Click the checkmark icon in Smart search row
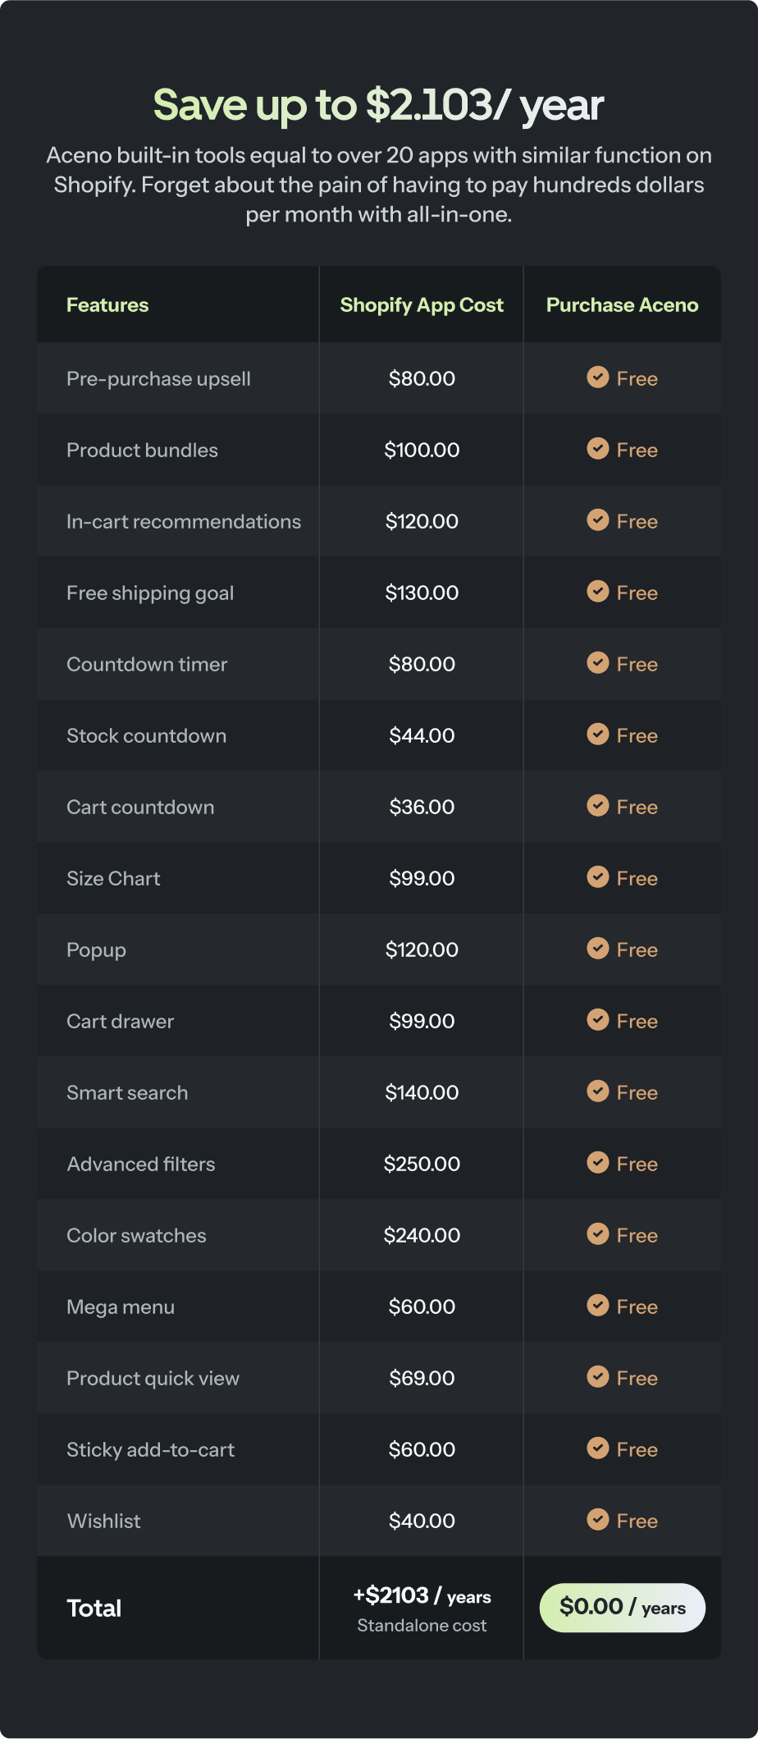 tap(598, 1091)
